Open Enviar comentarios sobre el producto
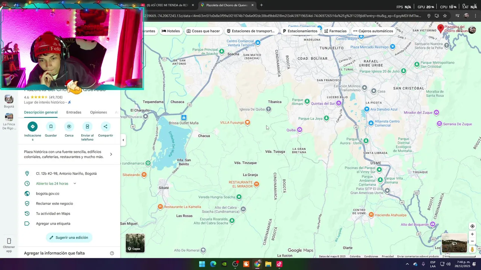The image size is (481, 270). pos(418,256)
